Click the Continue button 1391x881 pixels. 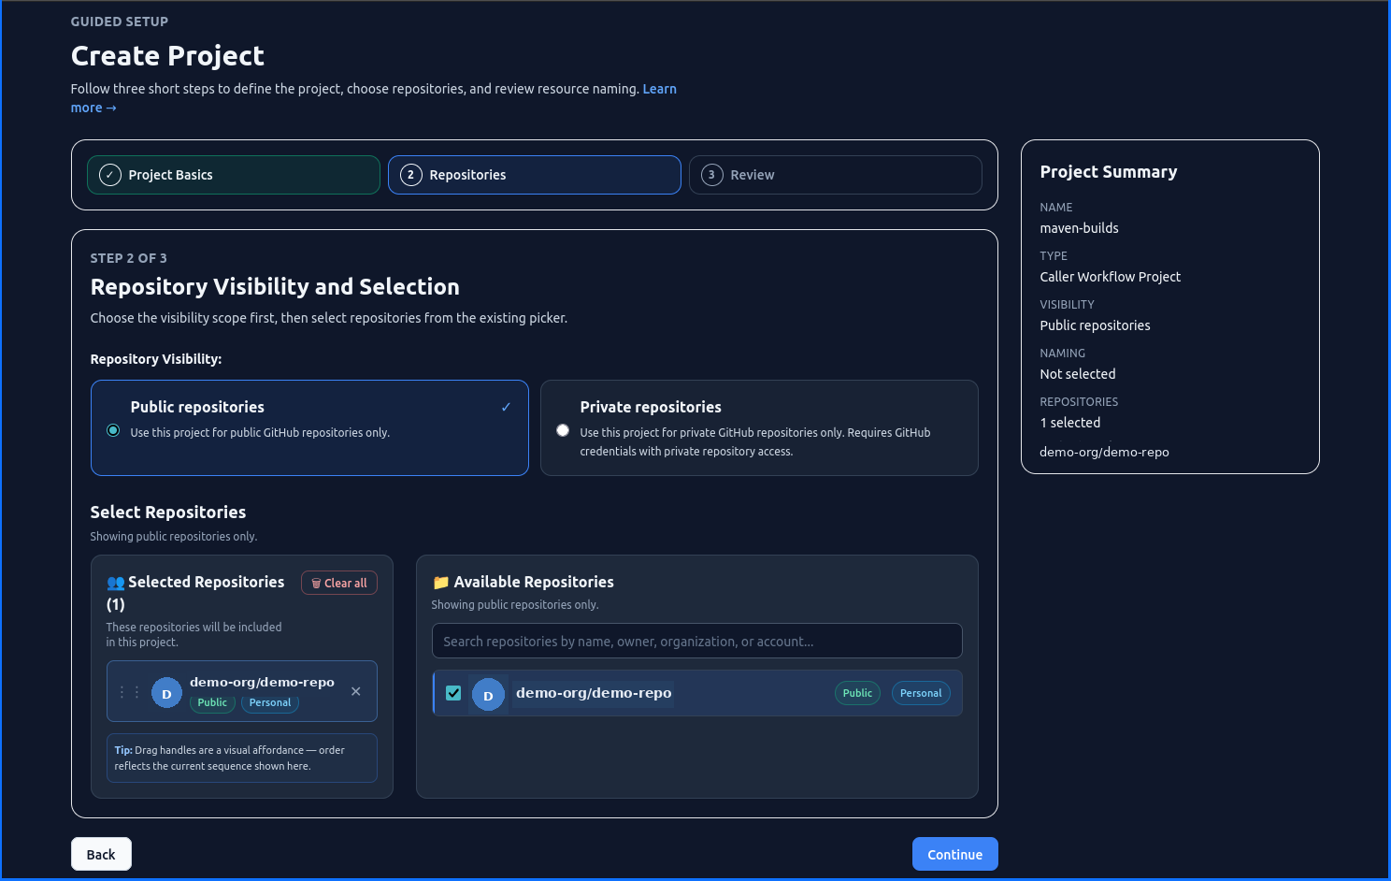tap(955, 854)
